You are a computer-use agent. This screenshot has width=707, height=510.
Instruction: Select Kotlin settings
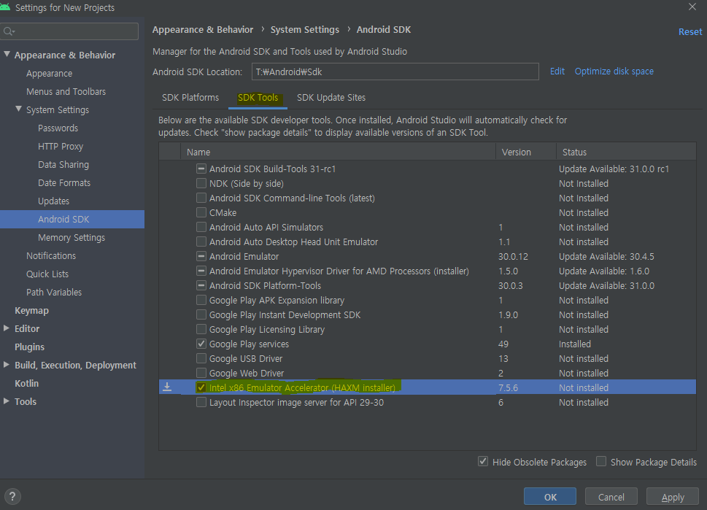coord(26,383)
